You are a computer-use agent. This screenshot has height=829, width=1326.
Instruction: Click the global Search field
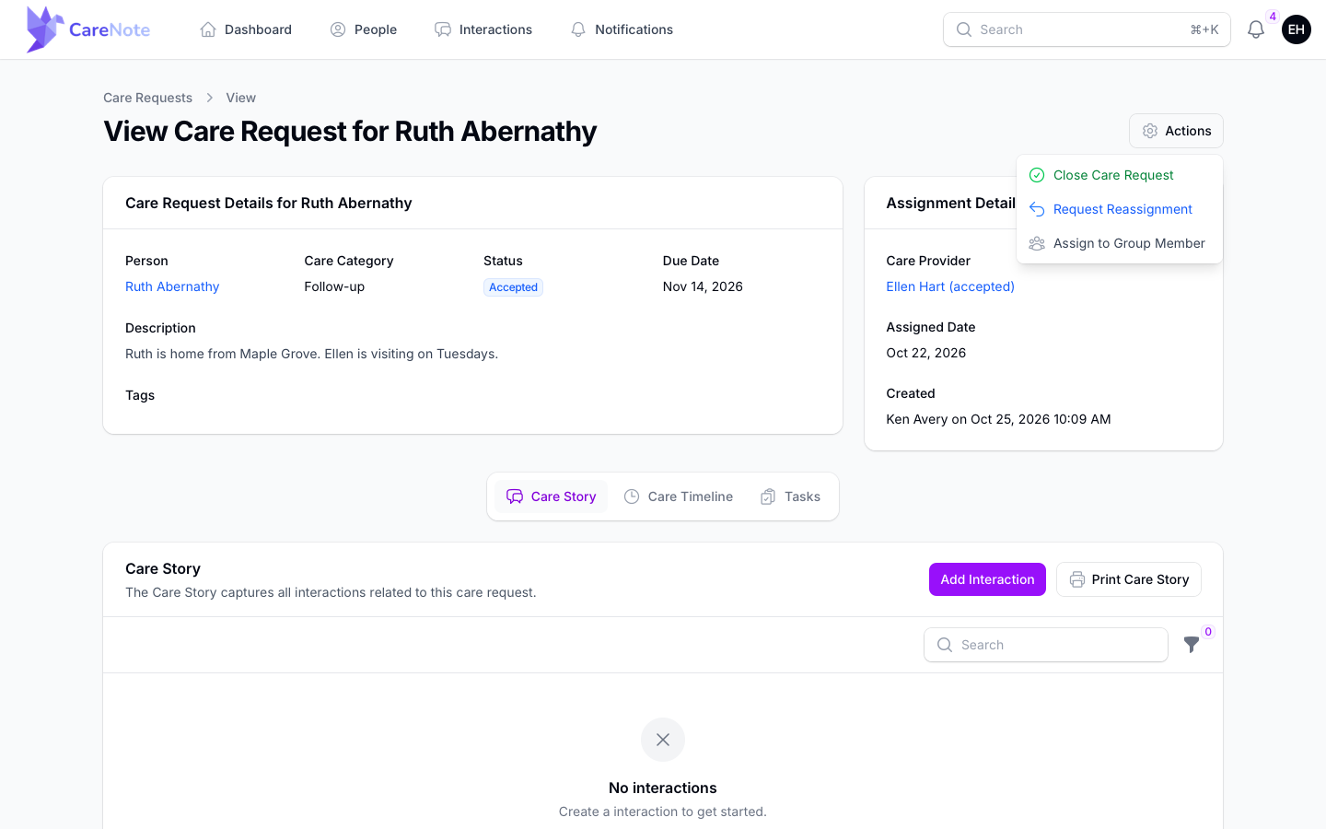point(1087,29)
